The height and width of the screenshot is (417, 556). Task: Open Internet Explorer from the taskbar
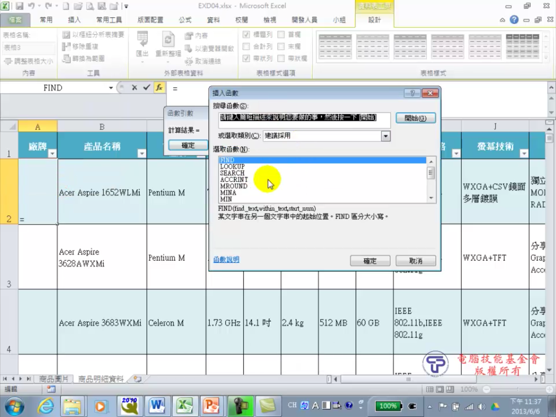[46, 406]
